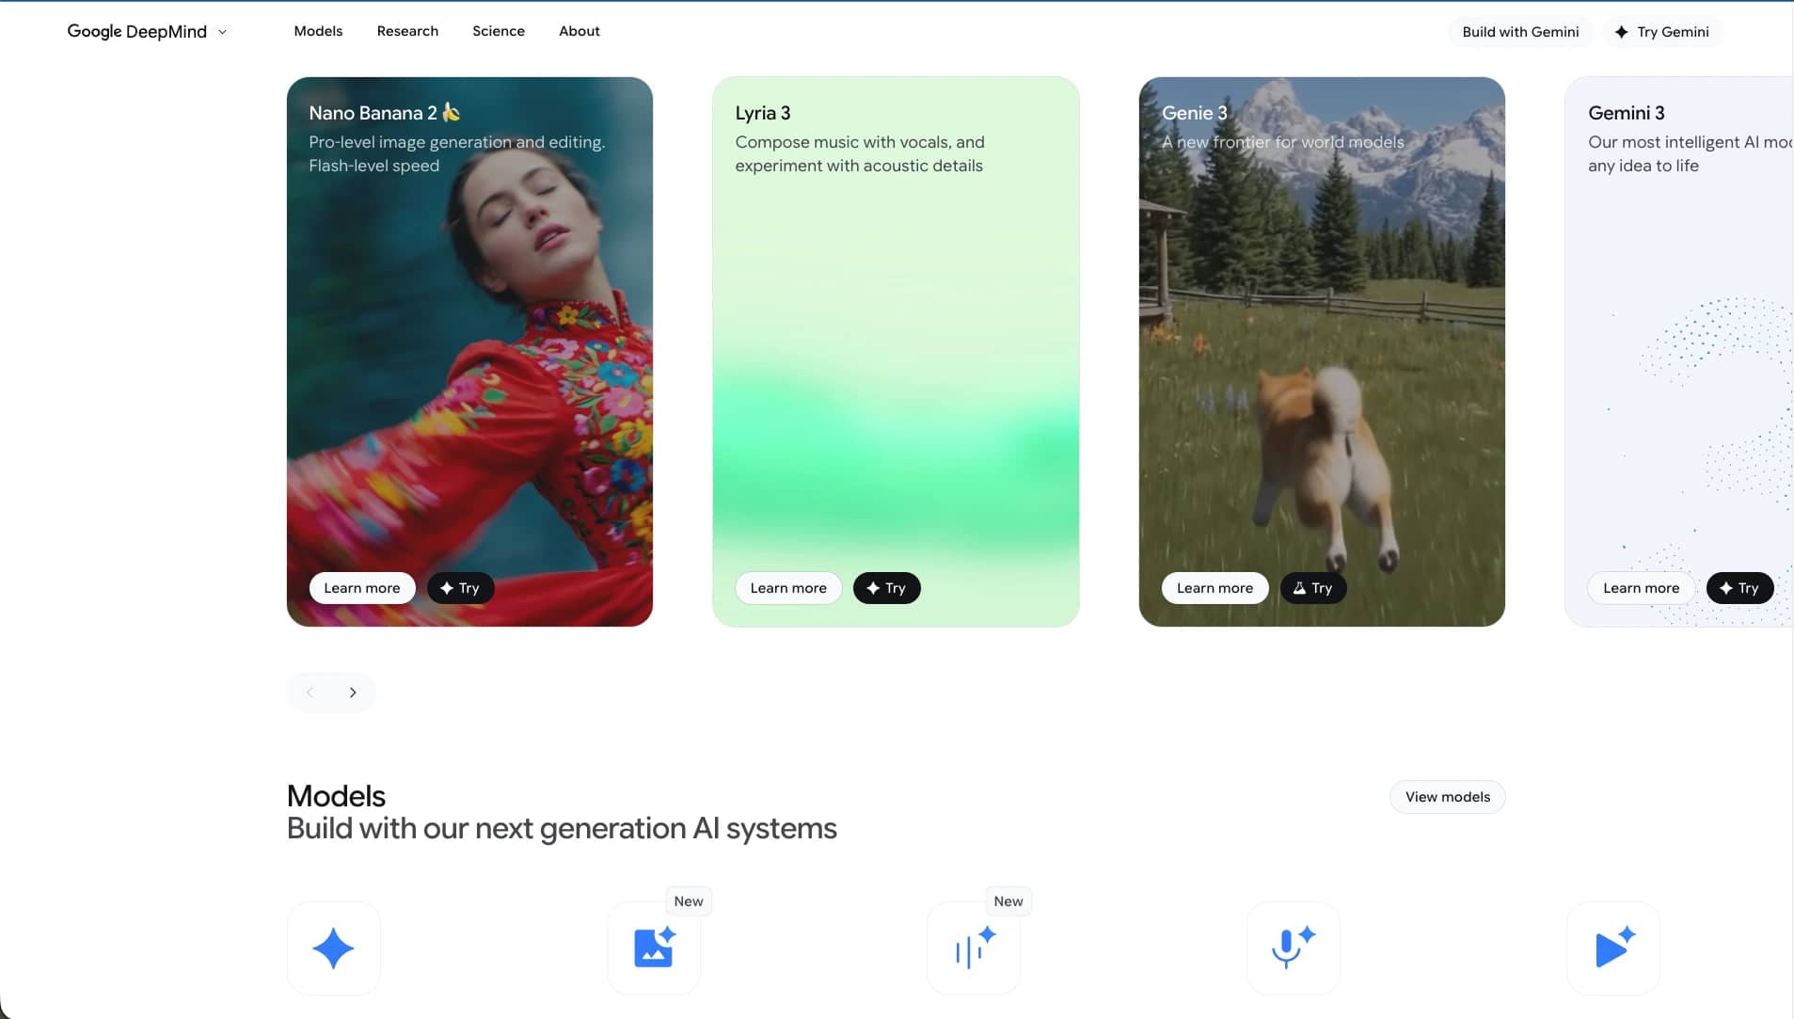Click Try on the Gemini 3 card
Screen dimensions: 1794x1019
click(1739, 588)
